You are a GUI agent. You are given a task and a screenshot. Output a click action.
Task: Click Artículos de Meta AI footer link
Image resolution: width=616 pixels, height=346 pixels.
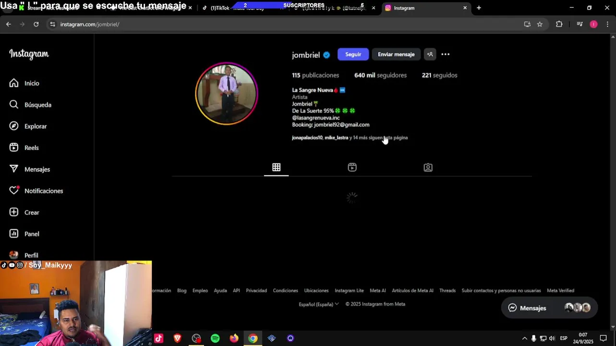click(412, 291)
